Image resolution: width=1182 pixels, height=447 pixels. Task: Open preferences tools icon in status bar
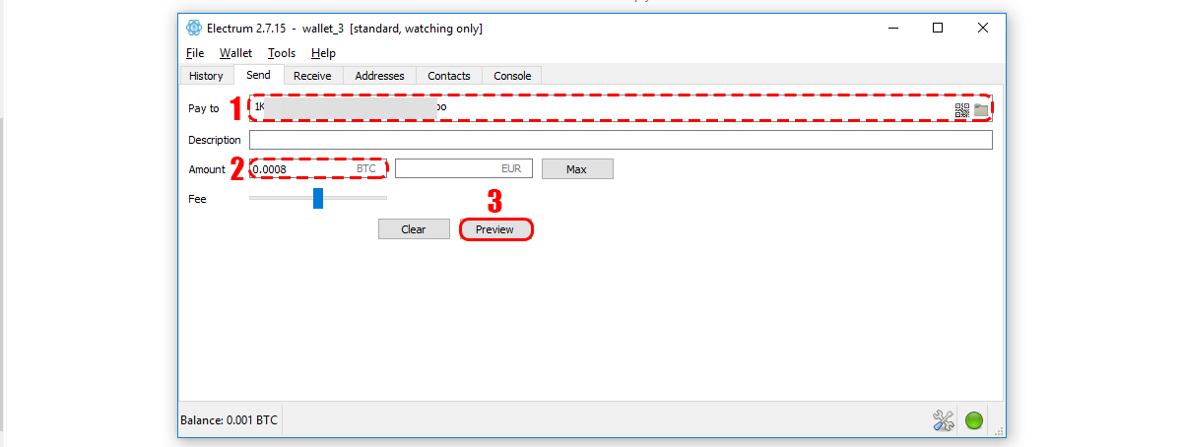coord(943,421)
